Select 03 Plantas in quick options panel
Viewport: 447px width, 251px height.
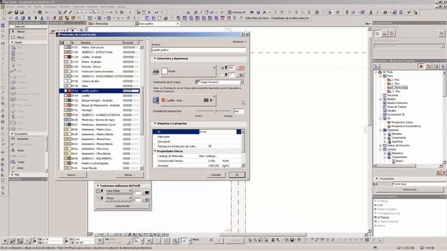[383, 217]
